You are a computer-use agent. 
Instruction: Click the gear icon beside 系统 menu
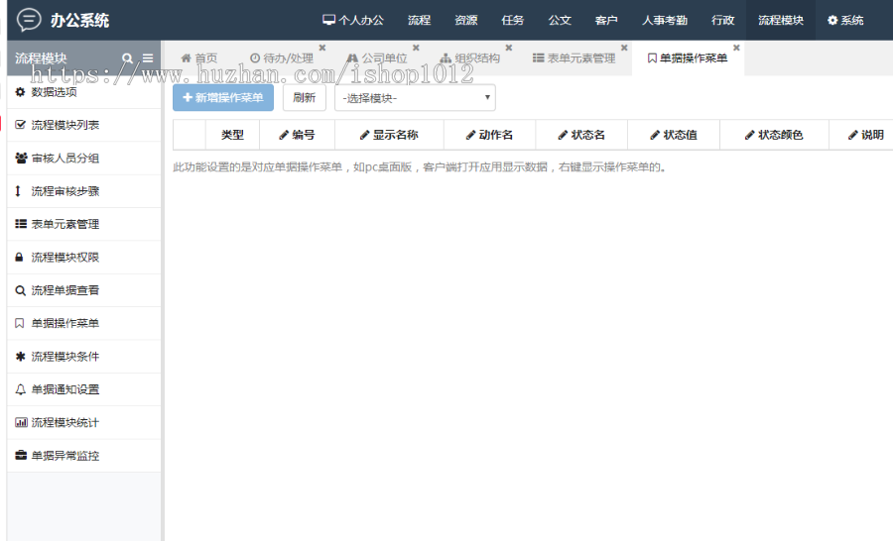[x=832, y=20]
